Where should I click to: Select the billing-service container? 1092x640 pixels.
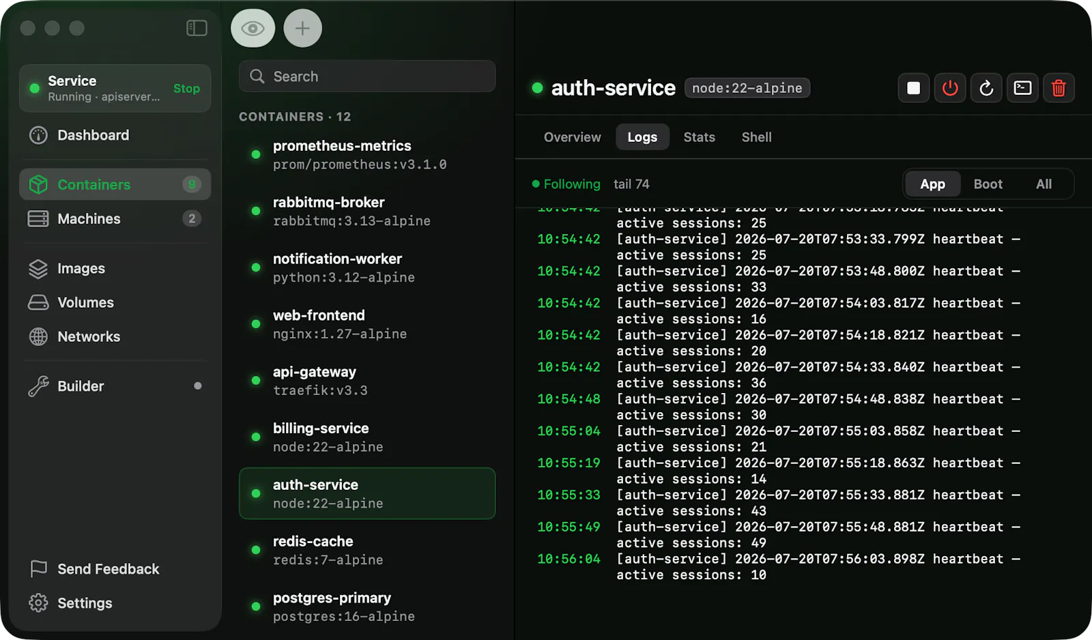coord(367,437)
